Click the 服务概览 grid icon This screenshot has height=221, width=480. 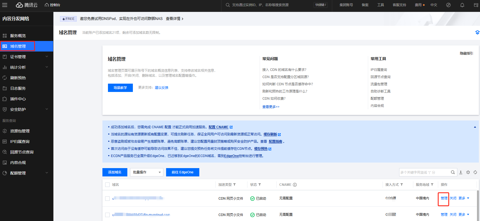5,36
